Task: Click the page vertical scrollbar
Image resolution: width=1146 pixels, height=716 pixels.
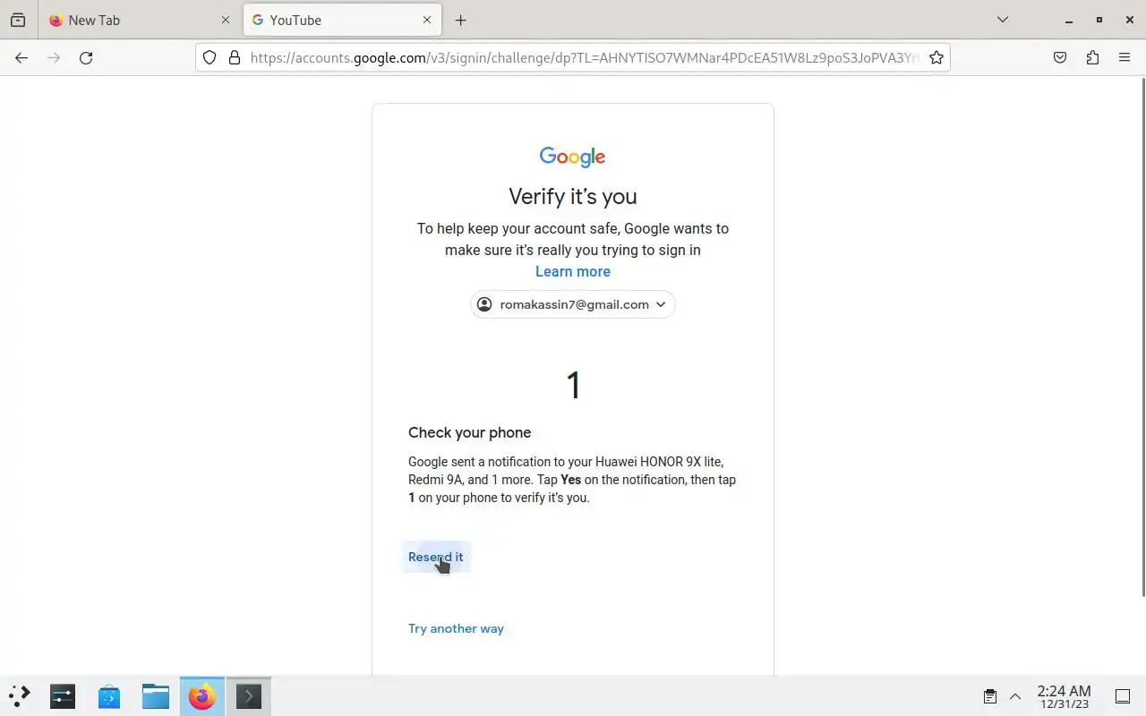Action: (x=1142, y=337)
